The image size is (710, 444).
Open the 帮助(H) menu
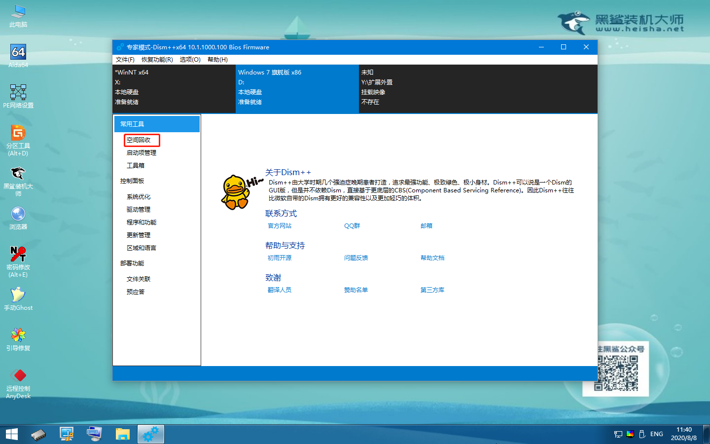coord(217,60)
